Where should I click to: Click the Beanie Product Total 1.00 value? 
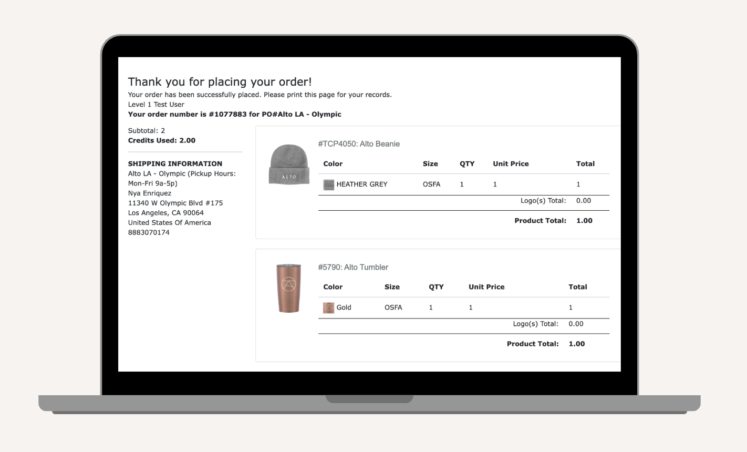click(584, 221)
